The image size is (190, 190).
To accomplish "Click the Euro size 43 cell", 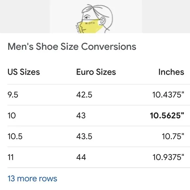I will tap(81, 116).
